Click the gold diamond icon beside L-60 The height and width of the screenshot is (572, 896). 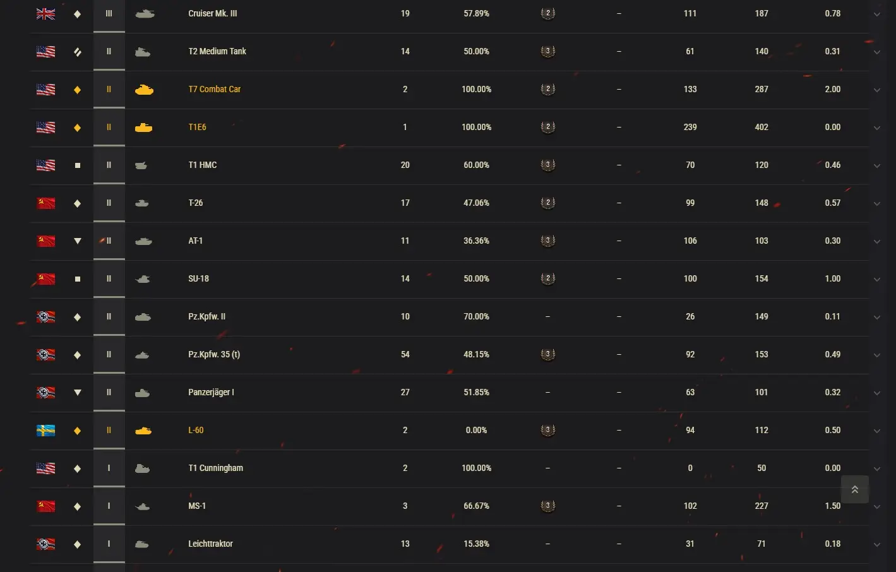click(x=78, y=431)
